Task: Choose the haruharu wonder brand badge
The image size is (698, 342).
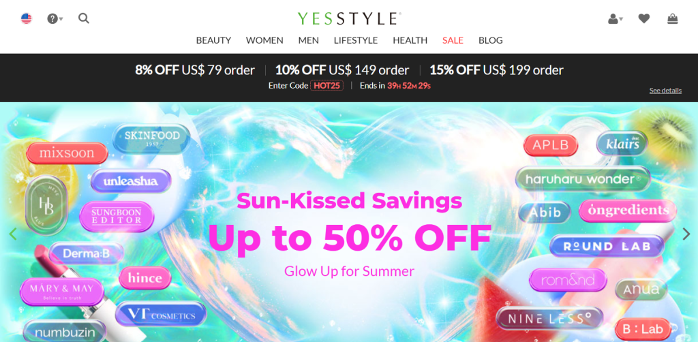Action: coord(583,179)
